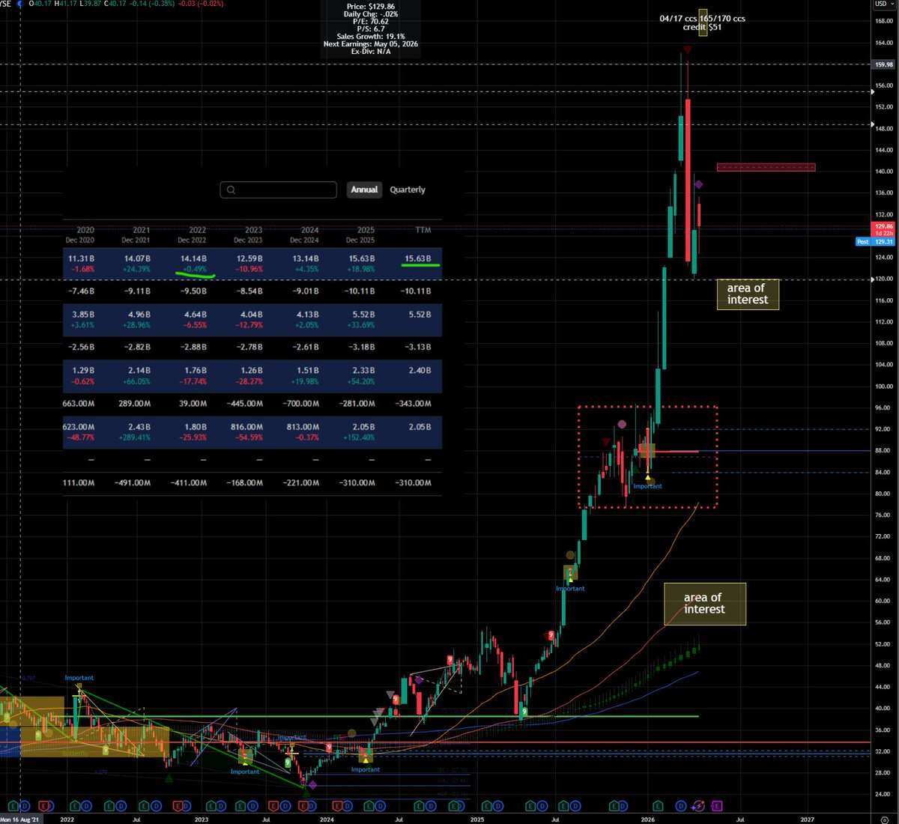899x824 pixels.
Task: Select the Dec 2023 column header
Action: (248, 235)
